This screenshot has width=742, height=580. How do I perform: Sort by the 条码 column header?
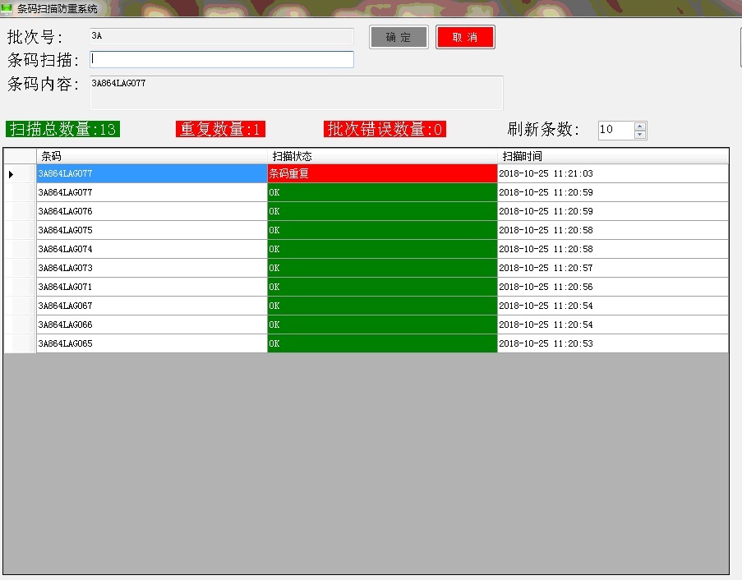(152, 156)
